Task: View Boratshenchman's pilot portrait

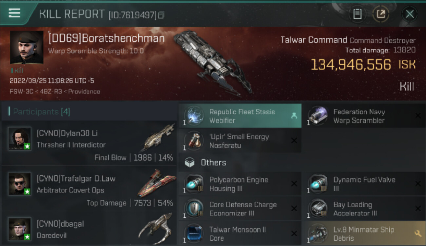Action: click(27, 47)
